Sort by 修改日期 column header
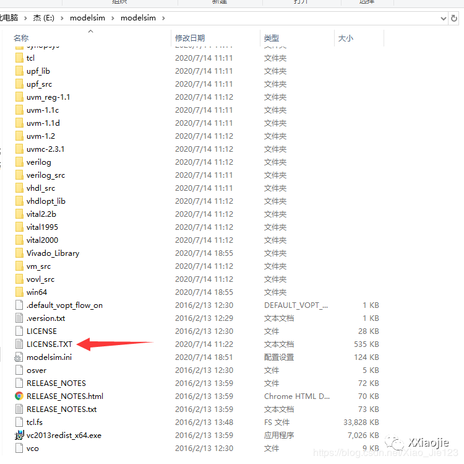This screenshot has height=464, width=464. point(190,38)
